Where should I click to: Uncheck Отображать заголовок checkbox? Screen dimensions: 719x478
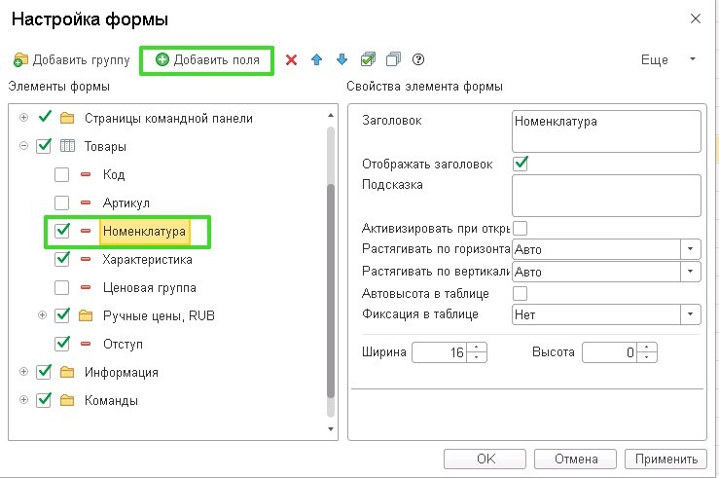point(521,164)
